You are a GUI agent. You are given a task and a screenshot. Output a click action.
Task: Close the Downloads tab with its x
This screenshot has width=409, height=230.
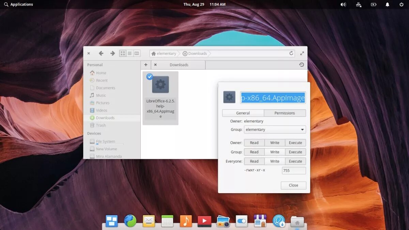click(x=155, y=65)
